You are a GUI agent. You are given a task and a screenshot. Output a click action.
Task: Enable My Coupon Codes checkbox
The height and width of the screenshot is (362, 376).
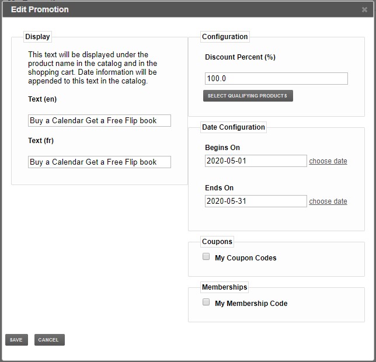tap(206, 256)
